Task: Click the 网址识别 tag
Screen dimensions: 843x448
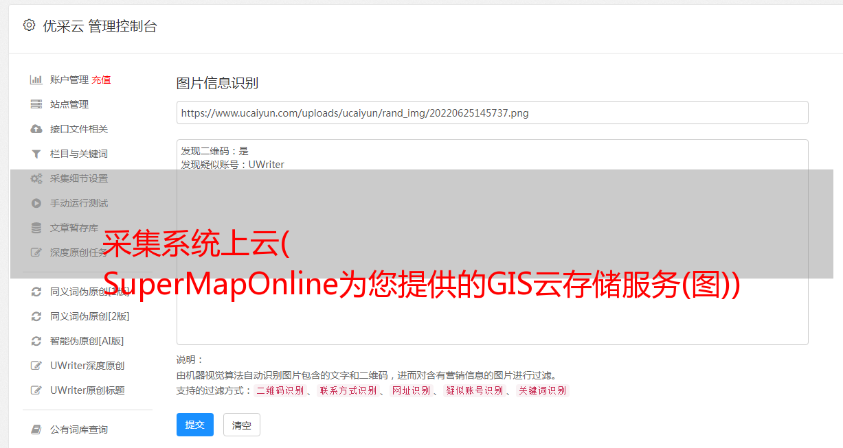Action: [x=411, y=390]
